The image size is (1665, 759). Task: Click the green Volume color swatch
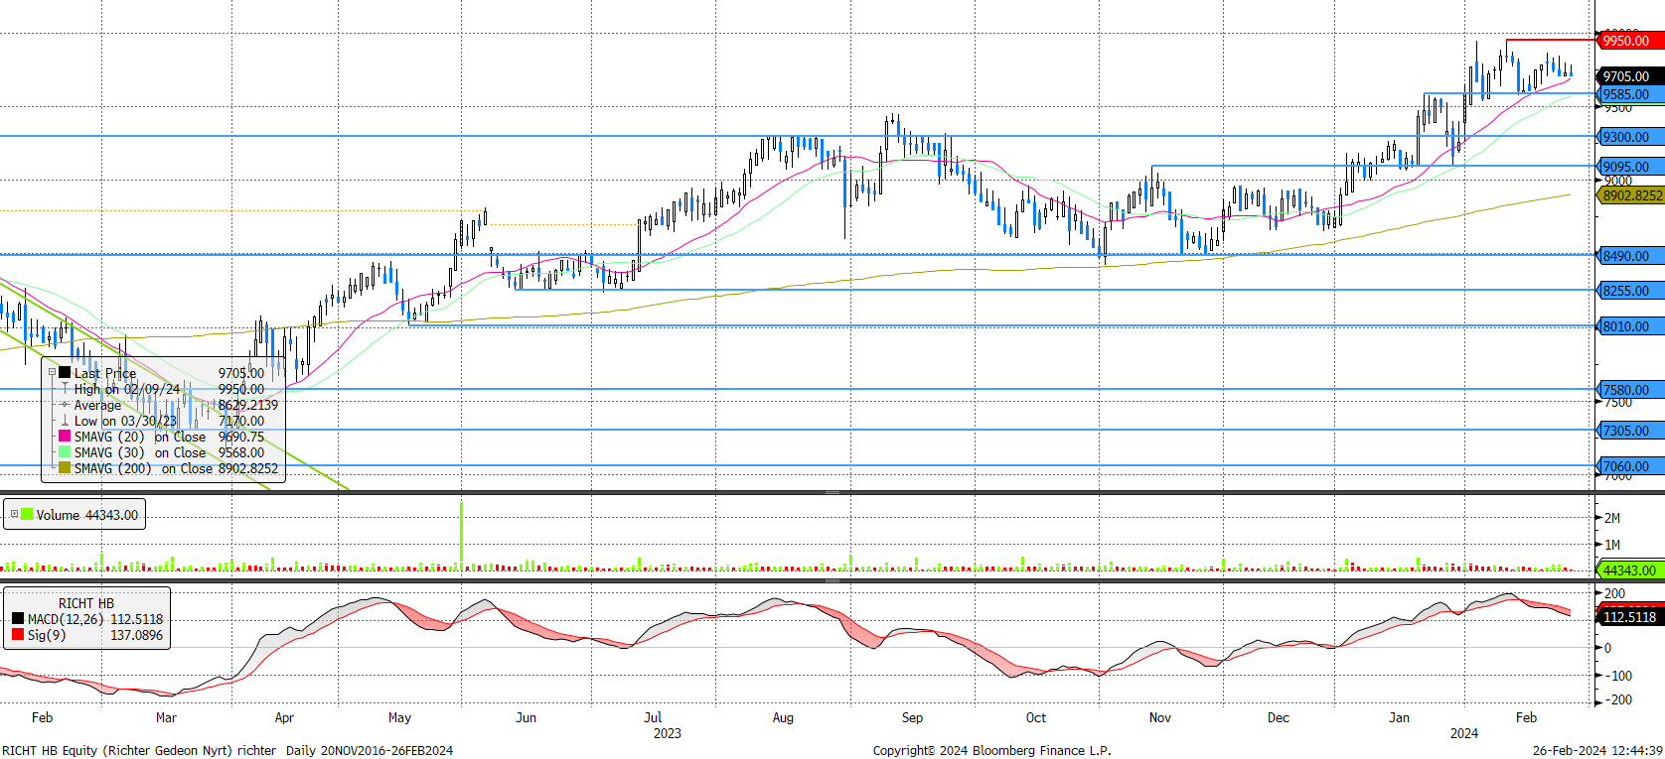[x=27, y=514]
